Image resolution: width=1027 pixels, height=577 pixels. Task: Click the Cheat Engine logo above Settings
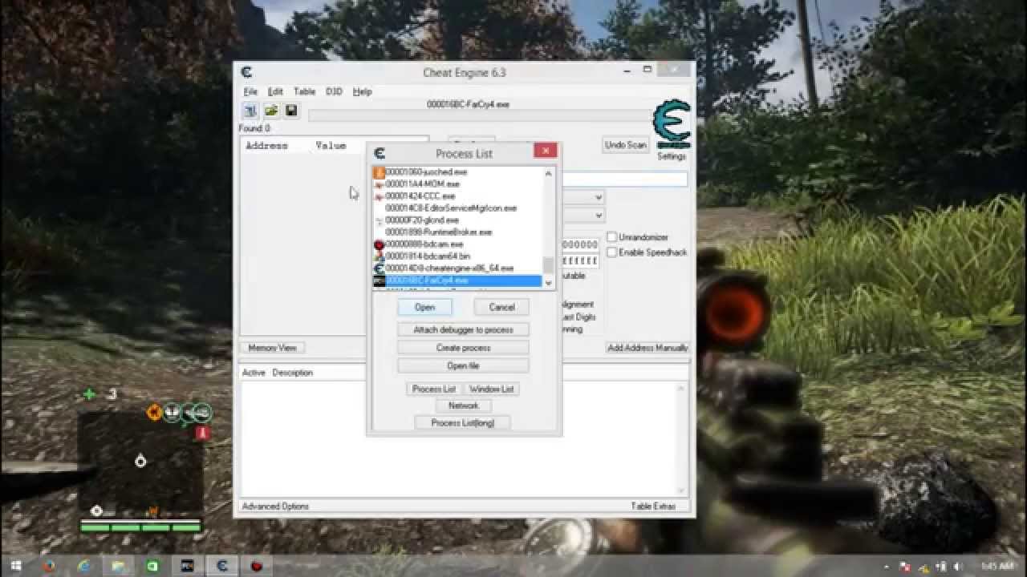click(671, 124)
